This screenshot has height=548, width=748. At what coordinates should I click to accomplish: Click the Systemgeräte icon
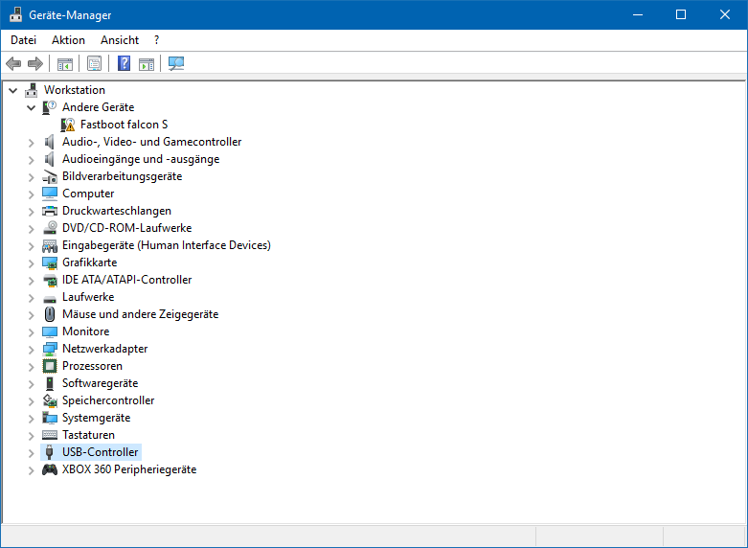[50, 418]
